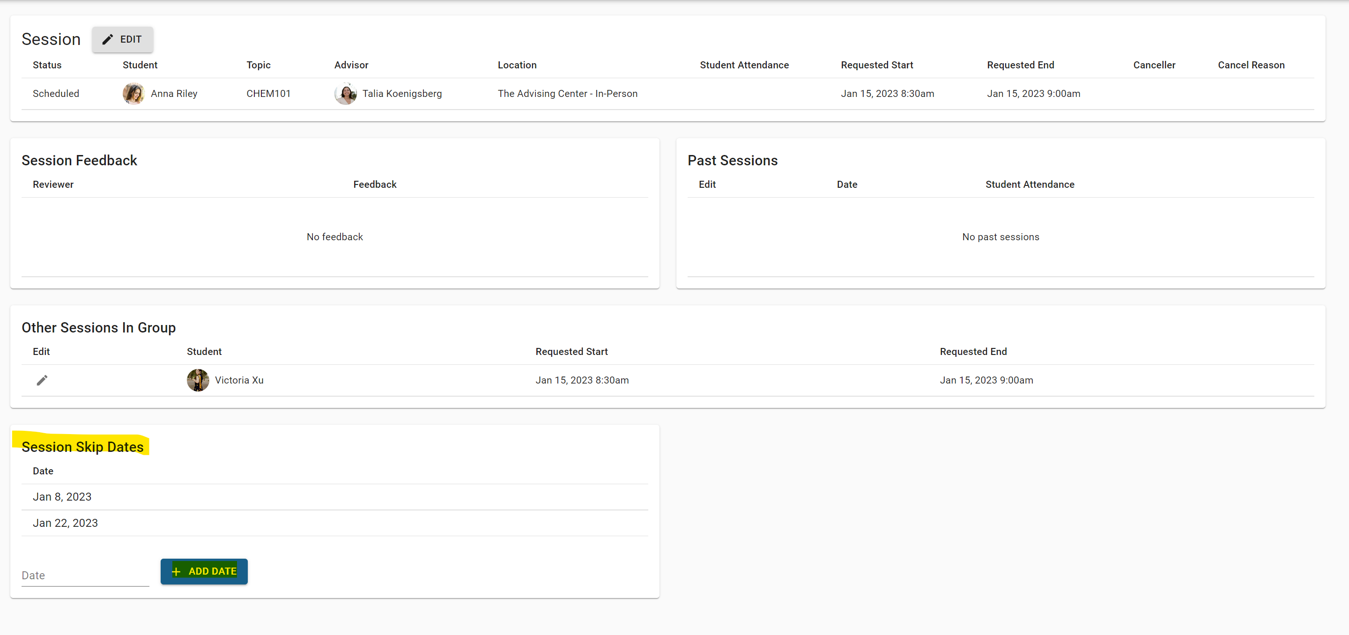
Task: Click Feedback column header
Action: pos(375,184)
